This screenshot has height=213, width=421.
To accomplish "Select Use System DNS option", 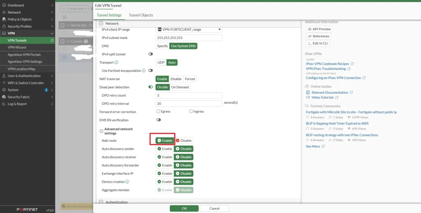I will [x=183, y=46].
